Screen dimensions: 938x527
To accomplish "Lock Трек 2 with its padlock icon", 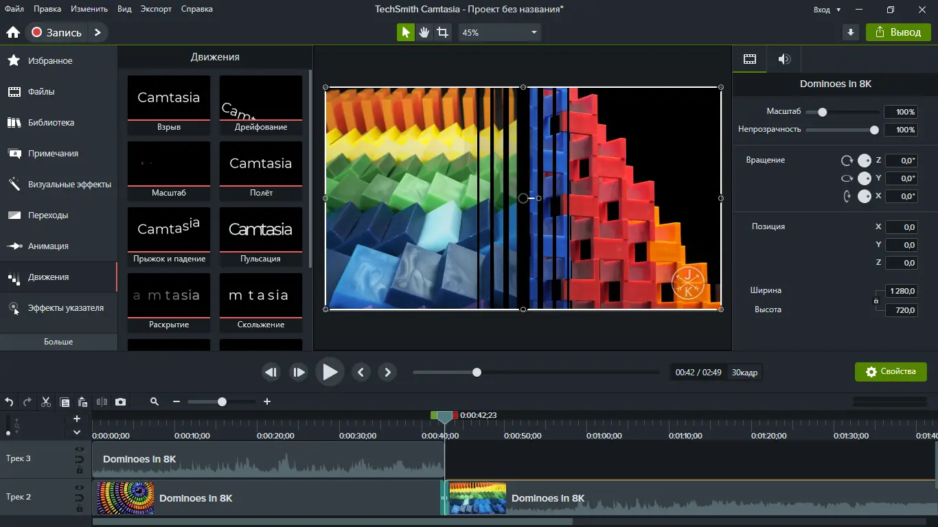I will tap(80, 508).
